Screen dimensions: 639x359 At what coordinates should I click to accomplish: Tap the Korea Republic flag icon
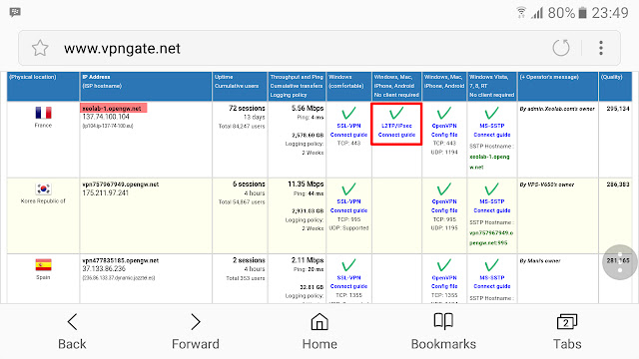click(x=43, y=188)
